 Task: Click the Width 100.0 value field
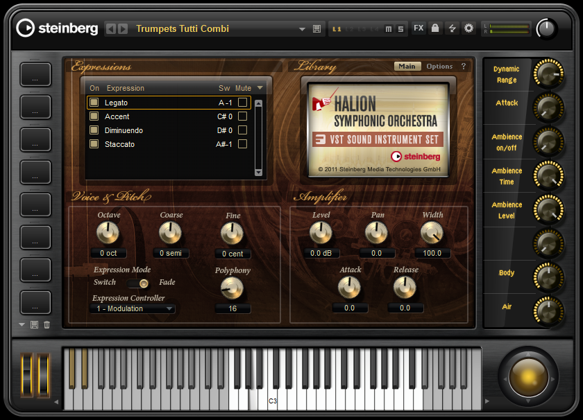[x=432, y=253]
